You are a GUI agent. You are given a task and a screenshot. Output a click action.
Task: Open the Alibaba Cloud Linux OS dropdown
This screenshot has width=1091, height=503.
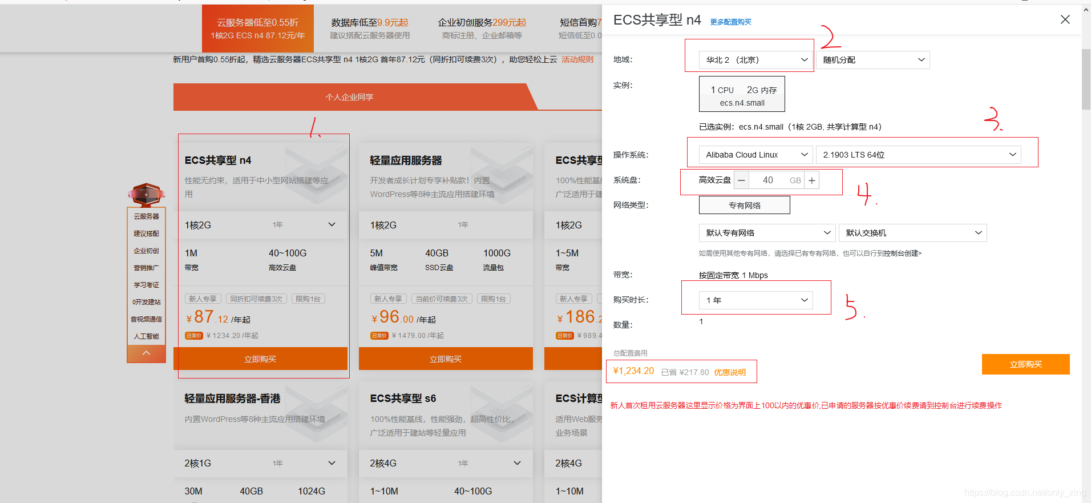click(x=756, y=155)
